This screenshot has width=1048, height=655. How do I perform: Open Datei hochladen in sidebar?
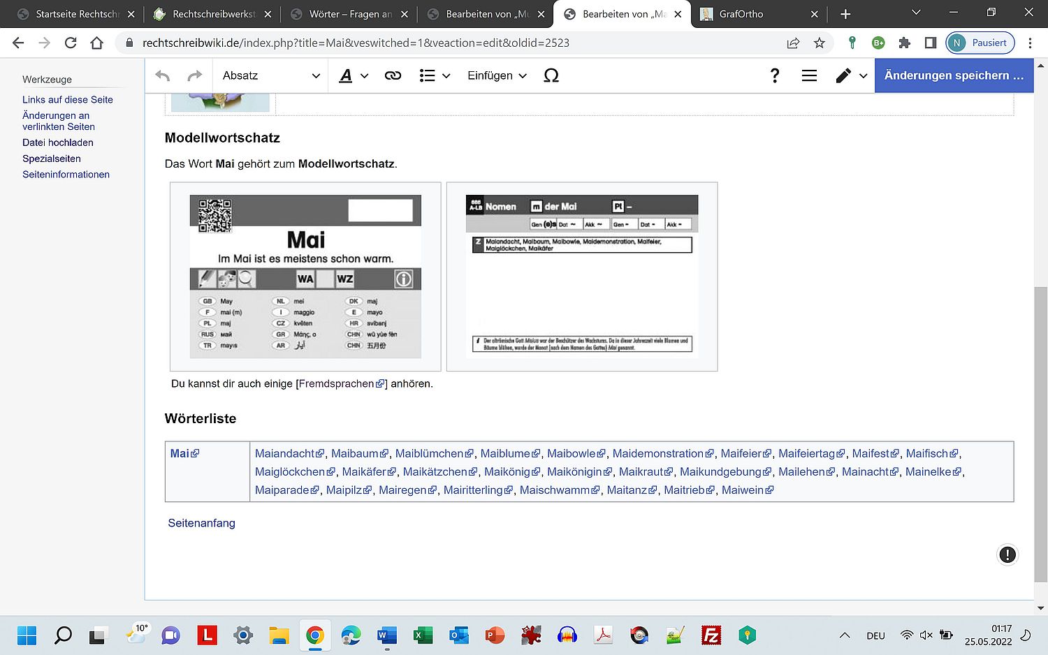pos(57,142)
